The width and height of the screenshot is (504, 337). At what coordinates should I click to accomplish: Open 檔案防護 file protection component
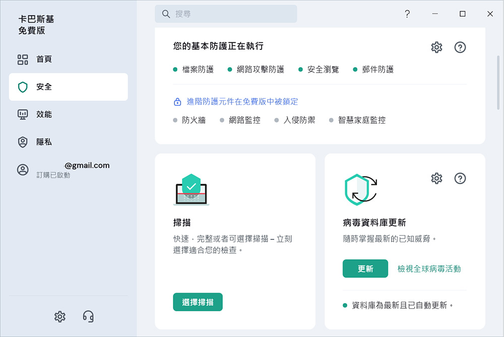point(194,70)
